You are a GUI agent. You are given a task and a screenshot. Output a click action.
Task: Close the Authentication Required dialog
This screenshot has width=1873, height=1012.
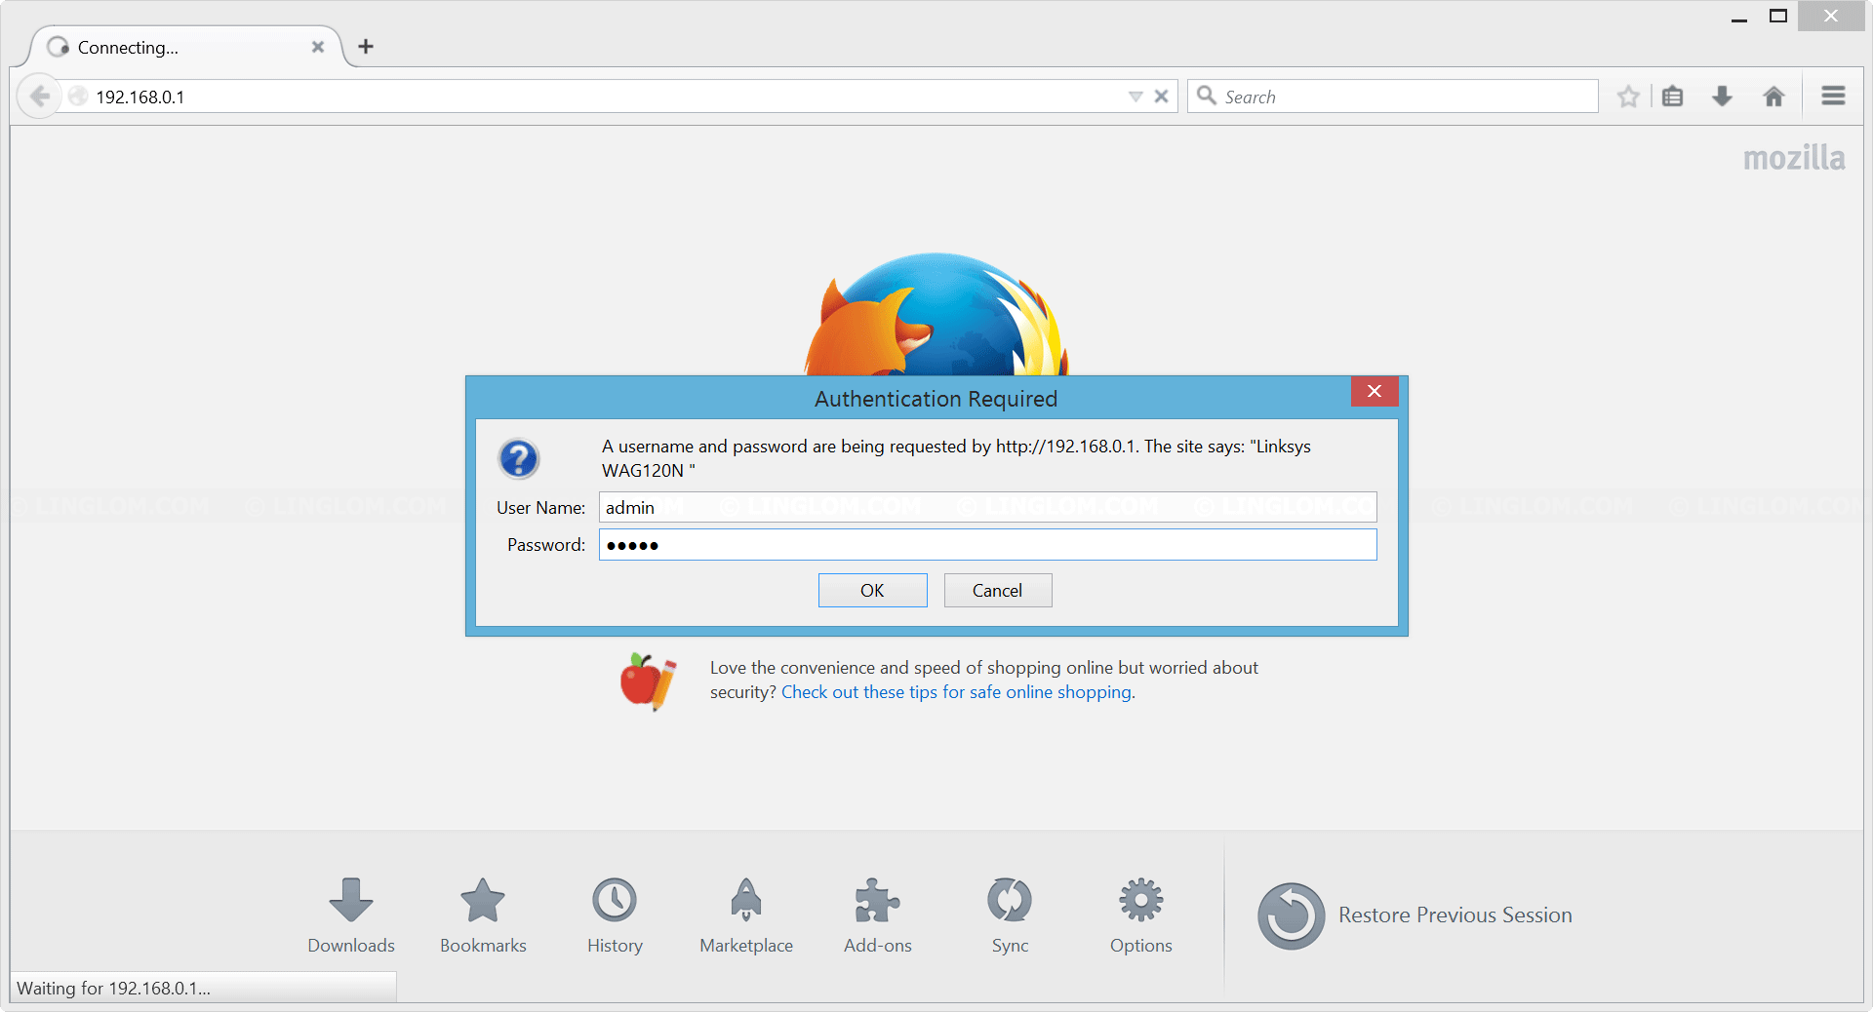(x=1375, y=391)
